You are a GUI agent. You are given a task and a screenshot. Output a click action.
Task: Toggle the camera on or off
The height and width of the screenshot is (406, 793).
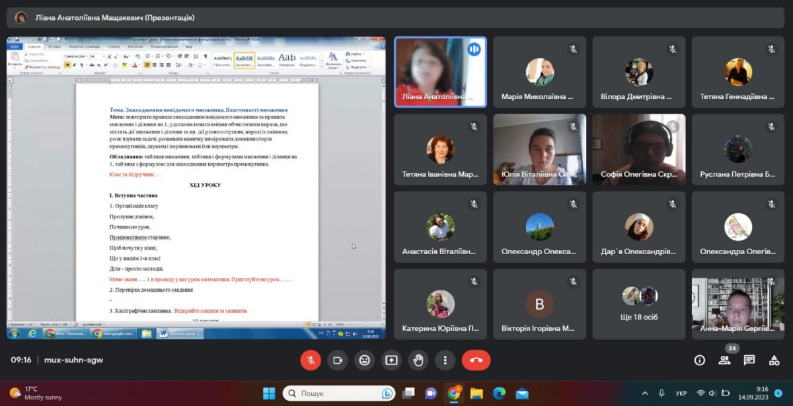338,360
